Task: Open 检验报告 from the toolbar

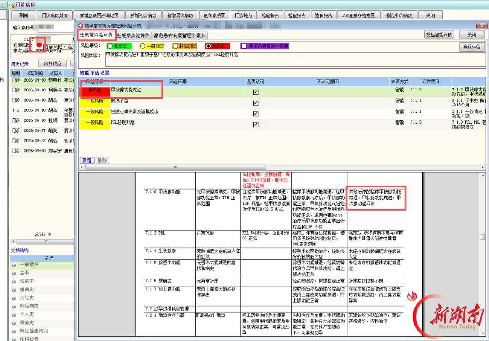Action: click(x=270, y=15)
